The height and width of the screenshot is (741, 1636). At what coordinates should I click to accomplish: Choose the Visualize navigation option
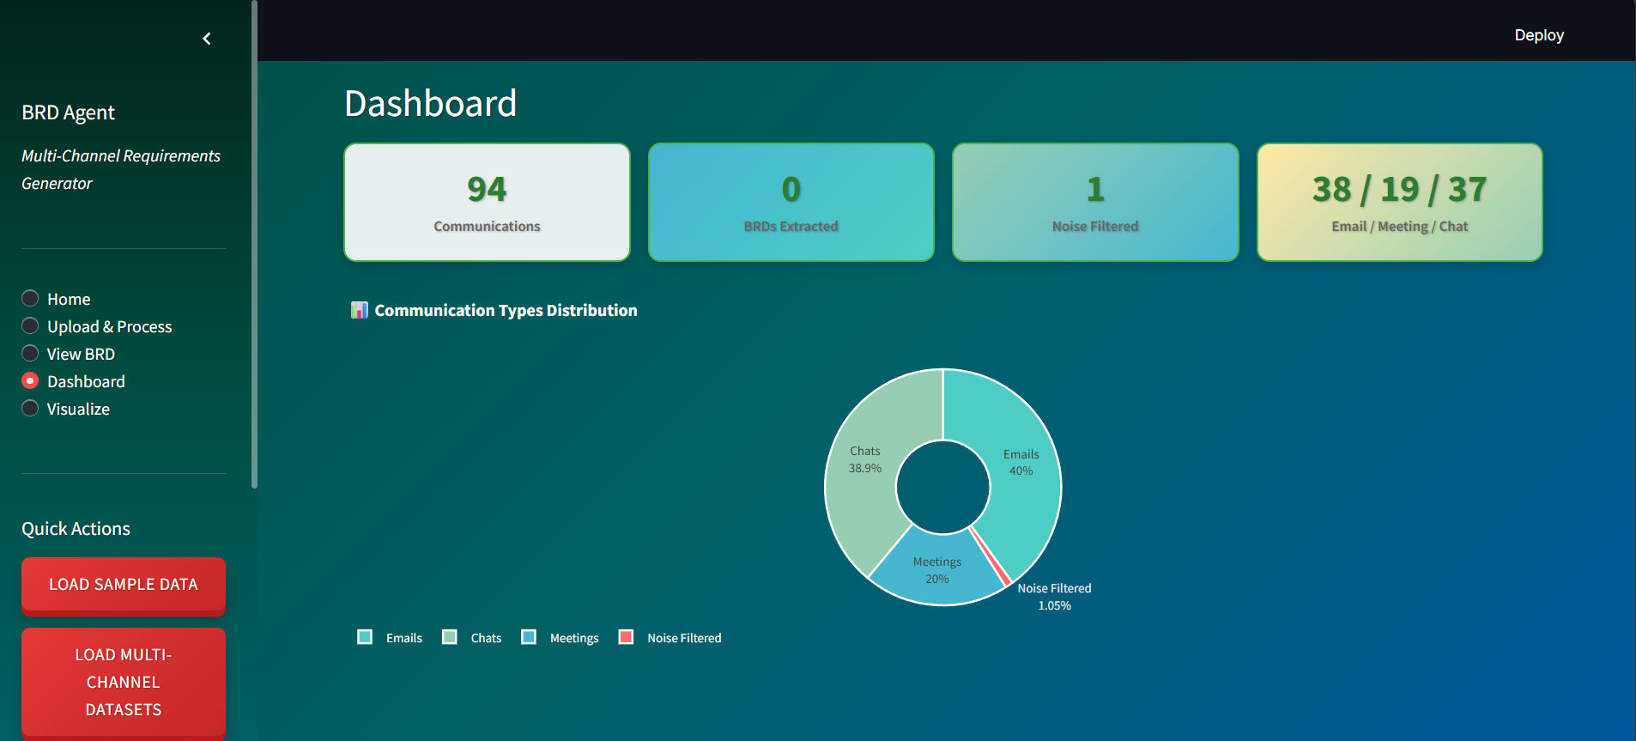pos(30,409)
